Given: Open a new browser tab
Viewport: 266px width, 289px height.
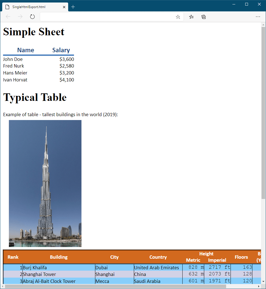Looking at the screenshot, I should coord(73,7).
